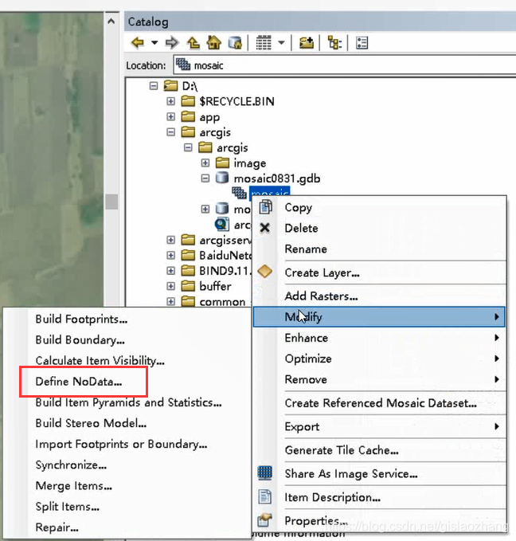The height and width of the screenshot is (541, 516).
Task: Click the mosaic dataset icon in tree
Action: 239,193
